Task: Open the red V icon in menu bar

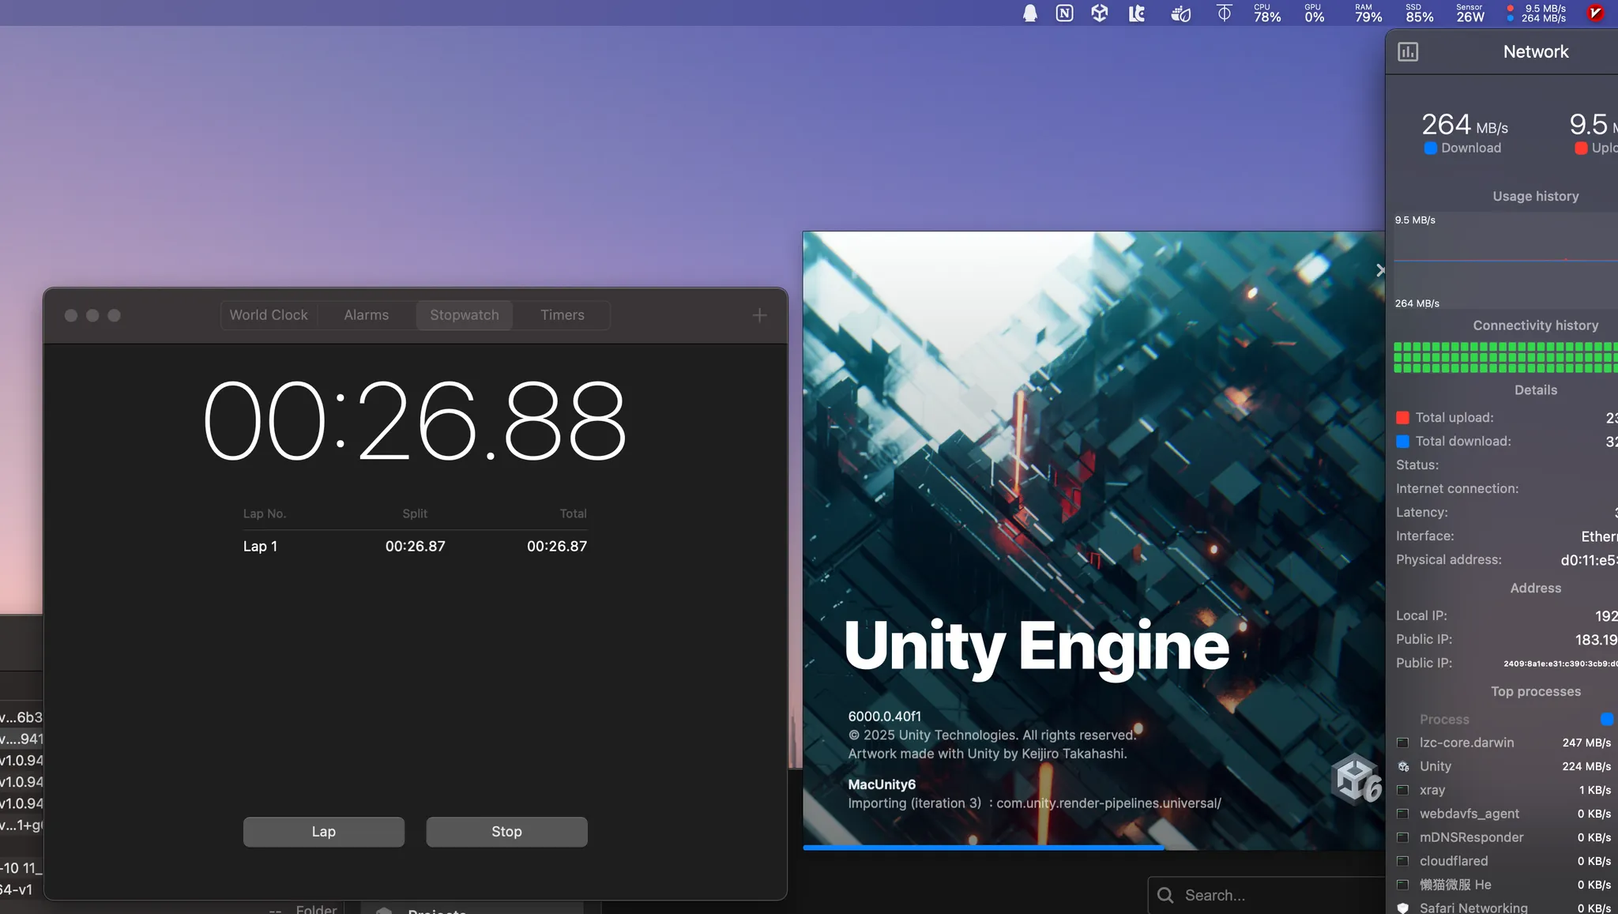Action: pyautogui.click(x=1595, y=13)
